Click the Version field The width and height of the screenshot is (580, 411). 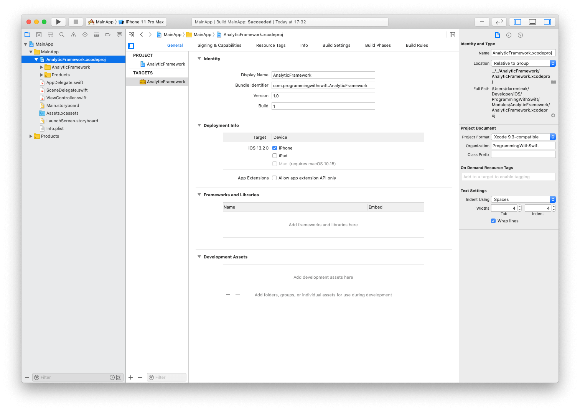[323, 96]
